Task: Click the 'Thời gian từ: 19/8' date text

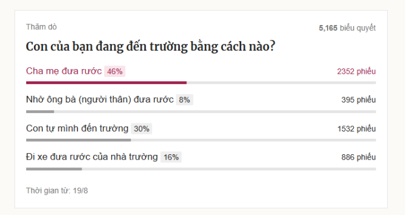Action: click(x=57, y=191)
